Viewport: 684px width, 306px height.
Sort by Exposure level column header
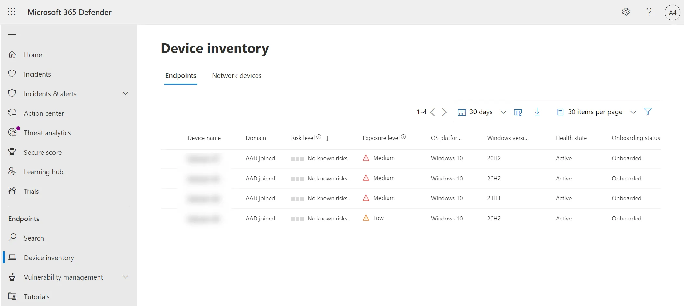click(381, 138)
